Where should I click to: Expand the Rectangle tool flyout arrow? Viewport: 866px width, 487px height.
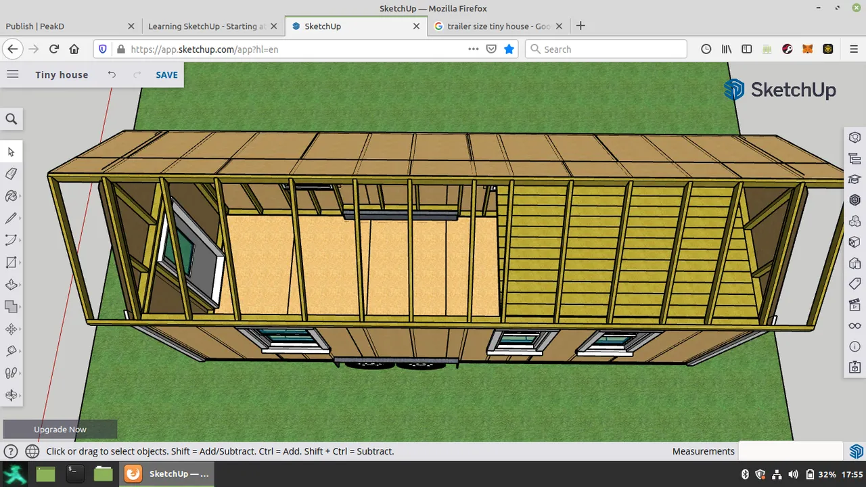tap(21, 262)
